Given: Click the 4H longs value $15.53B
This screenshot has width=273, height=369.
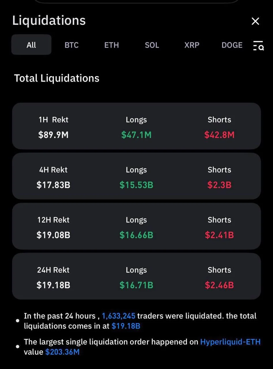Looking at the screenshot, I should coord(136,185).
